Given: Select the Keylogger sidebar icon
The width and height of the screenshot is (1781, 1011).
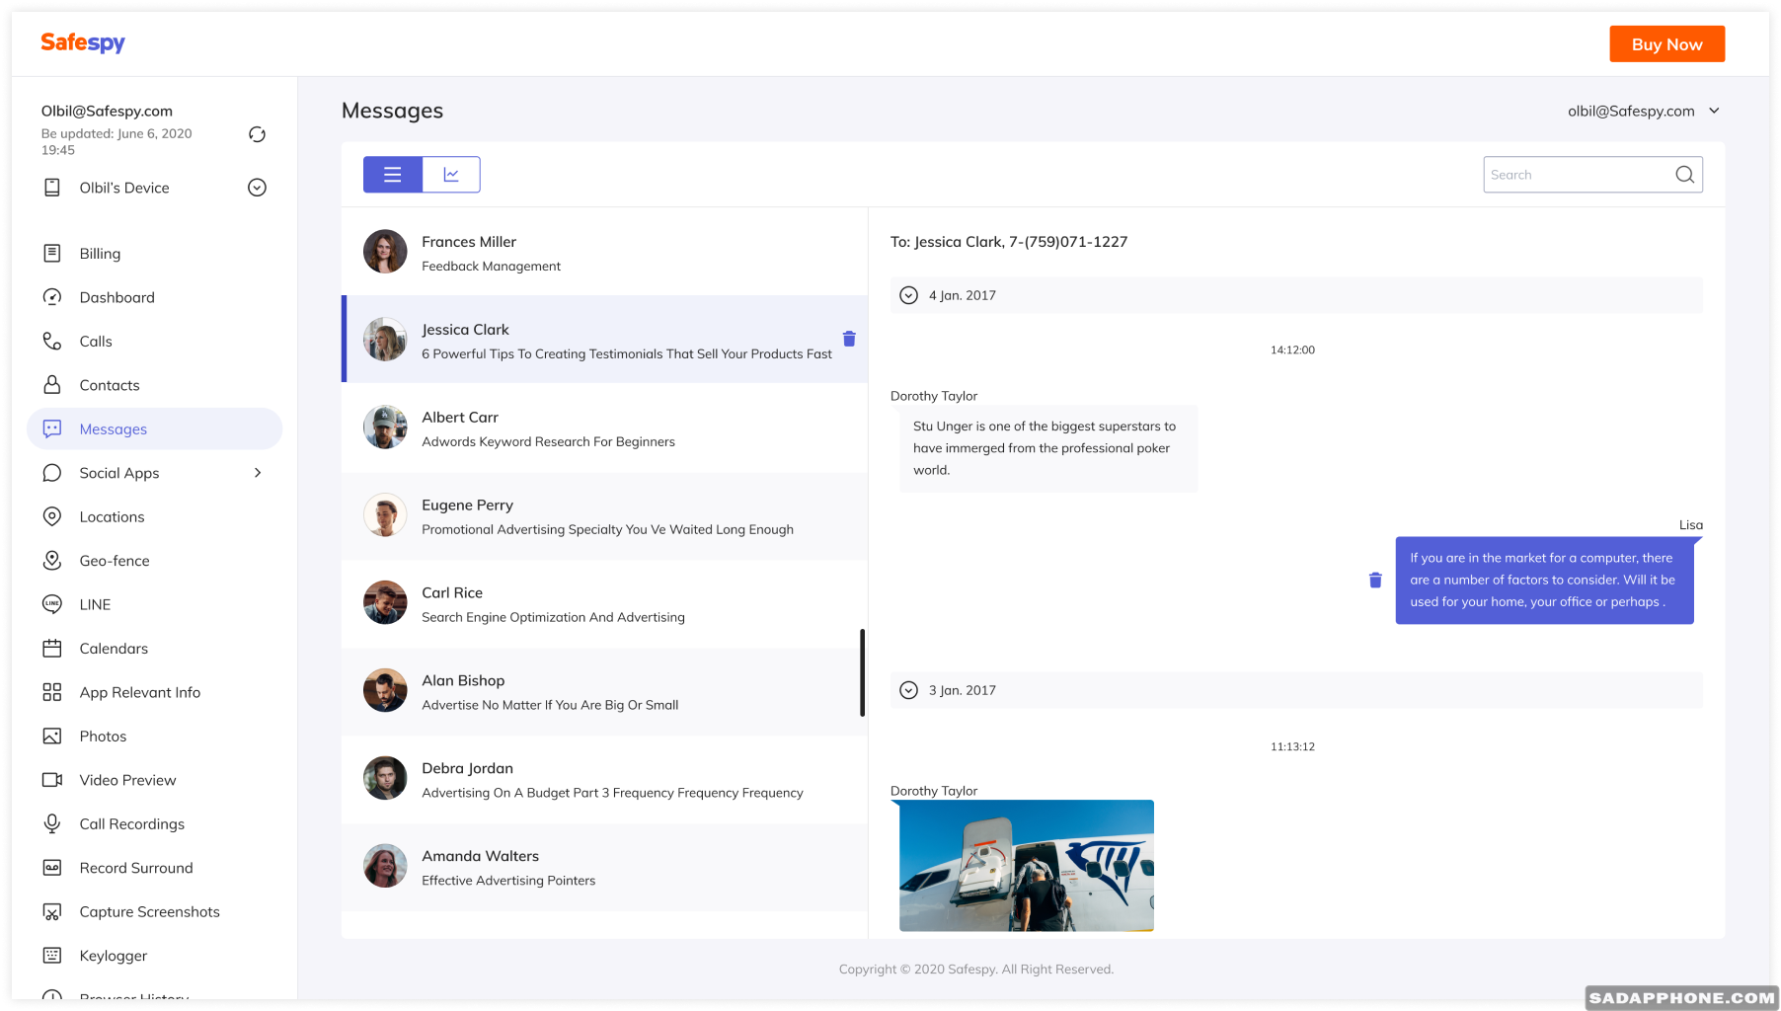Looking at the screenshot, I should pyautogui.click(x=52, y=955).
